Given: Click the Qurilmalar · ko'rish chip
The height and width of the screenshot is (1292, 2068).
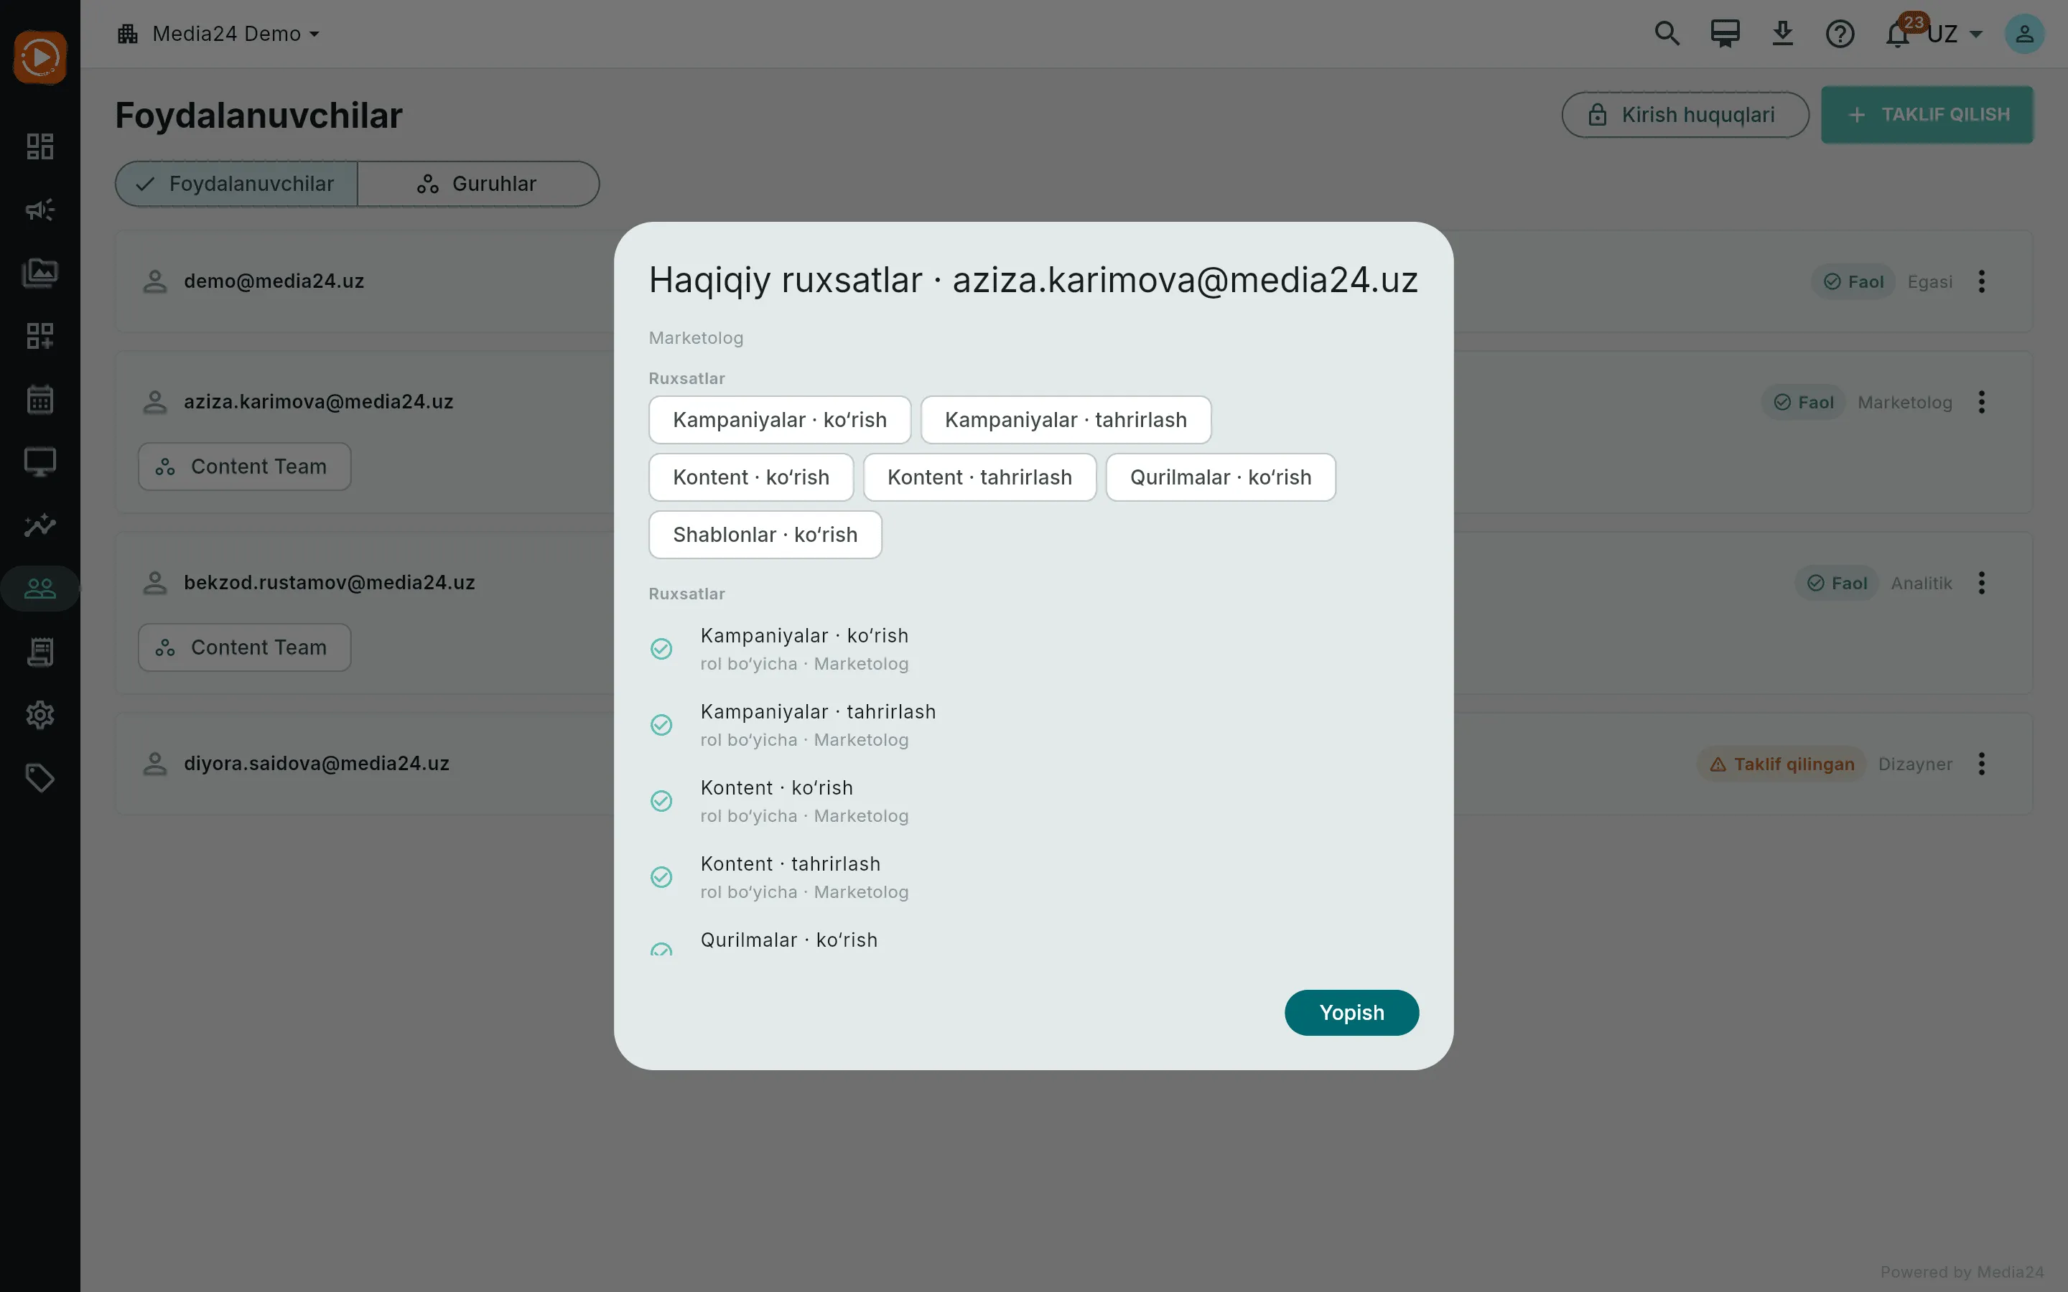Looking at the screenshot, I should (1220, 477).
